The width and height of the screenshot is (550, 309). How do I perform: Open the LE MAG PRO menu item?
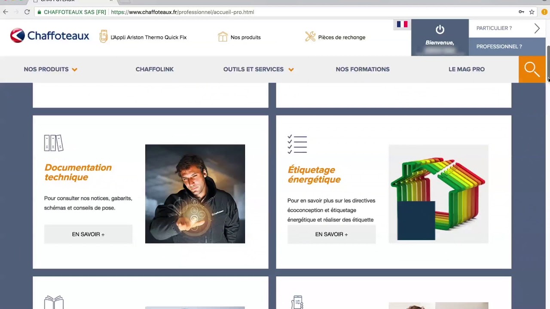click(467, 69)
